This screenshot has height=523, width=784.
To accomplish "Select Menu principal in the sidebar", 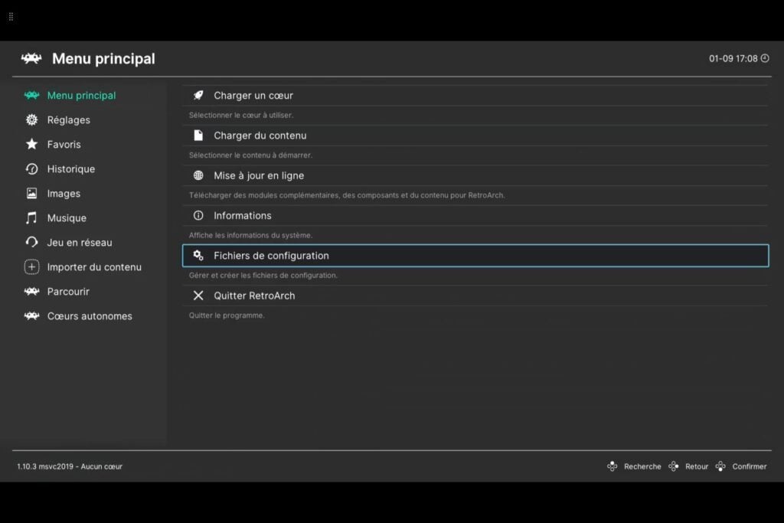I will click(81, 96).
